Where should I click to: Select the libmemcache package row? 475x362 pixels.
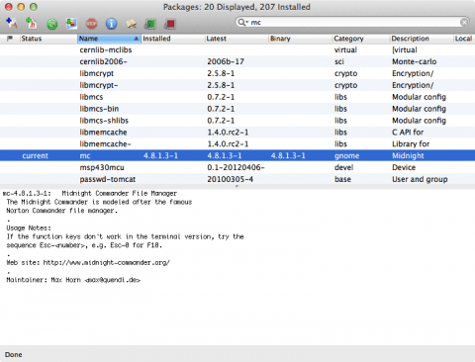[x=237, y=133]
